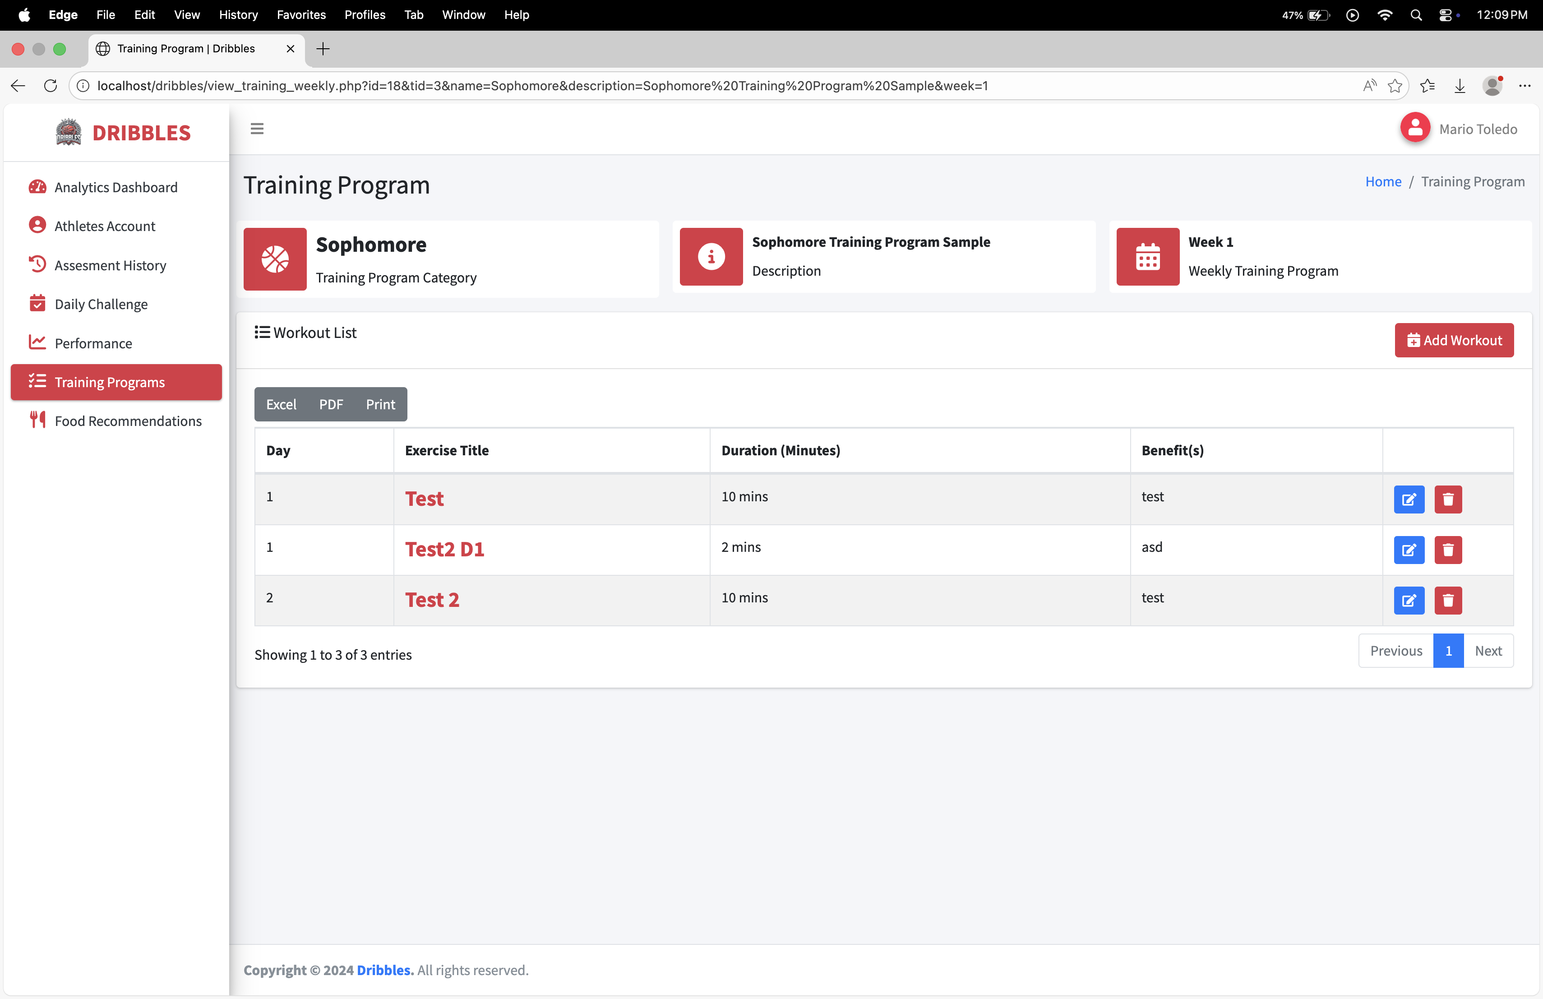Go to Daily Challenge page
The height and width of the screenshot is (999, 1543).
[x=101, y=304]
